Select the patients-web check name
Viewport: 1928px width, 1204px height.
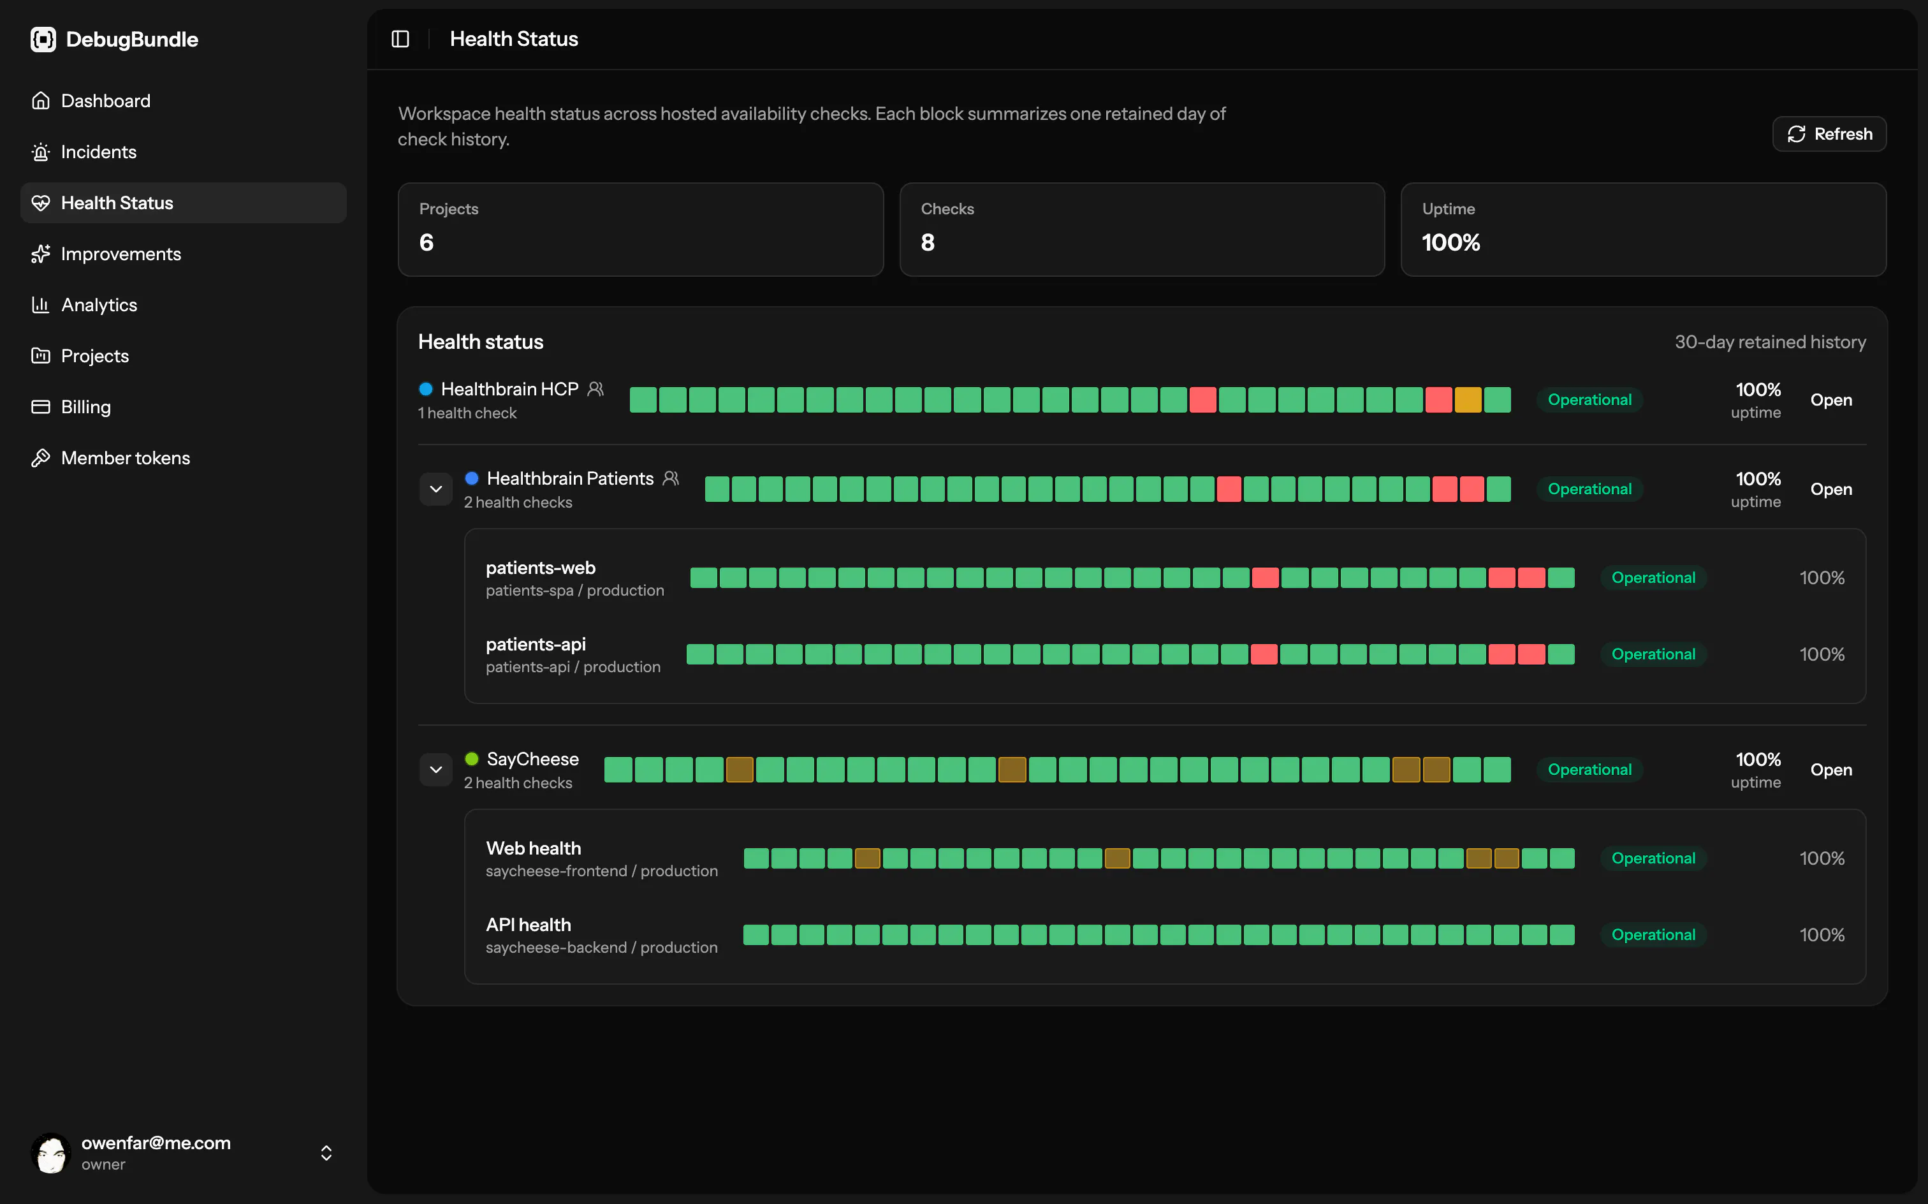pos(541,568)
